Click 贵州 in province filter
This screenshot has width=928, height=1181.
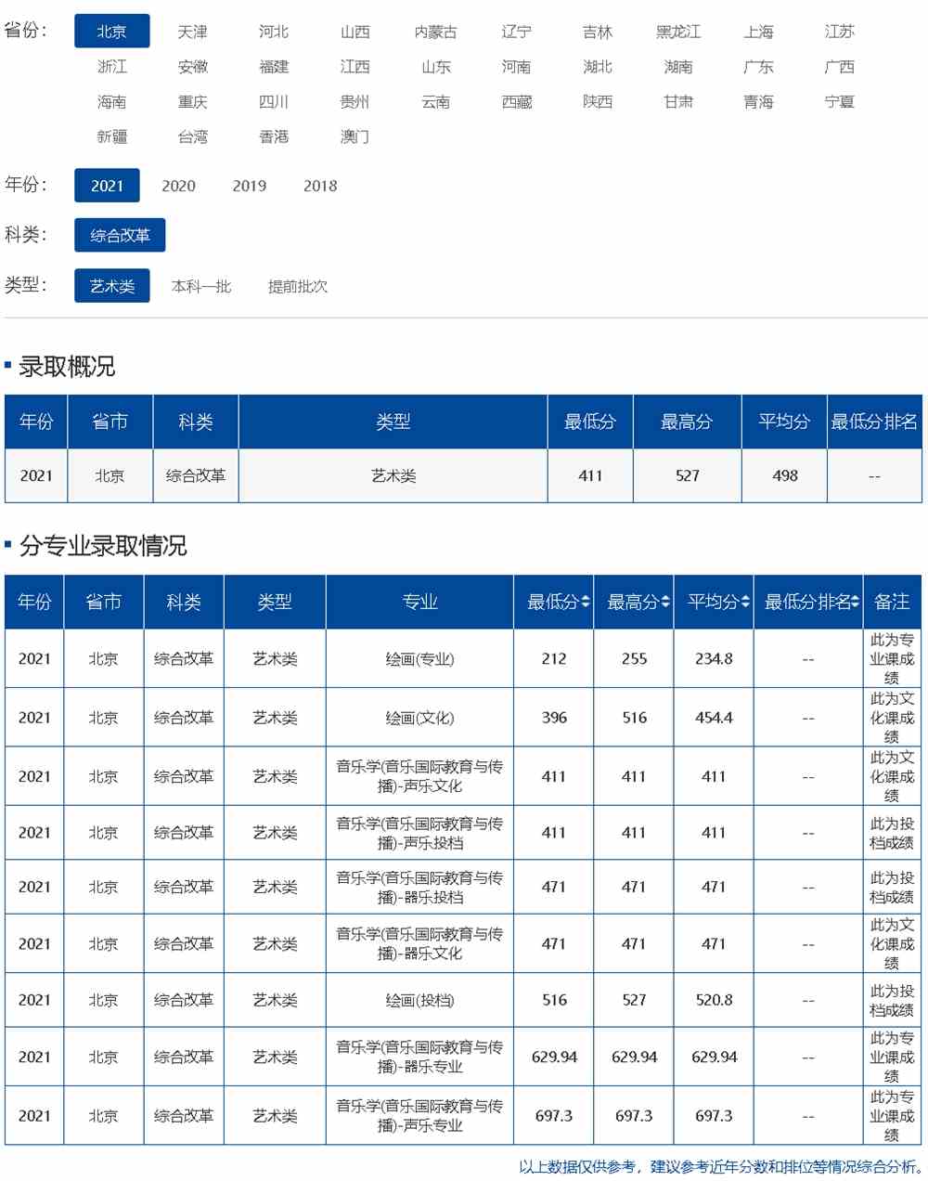[354, 102]
